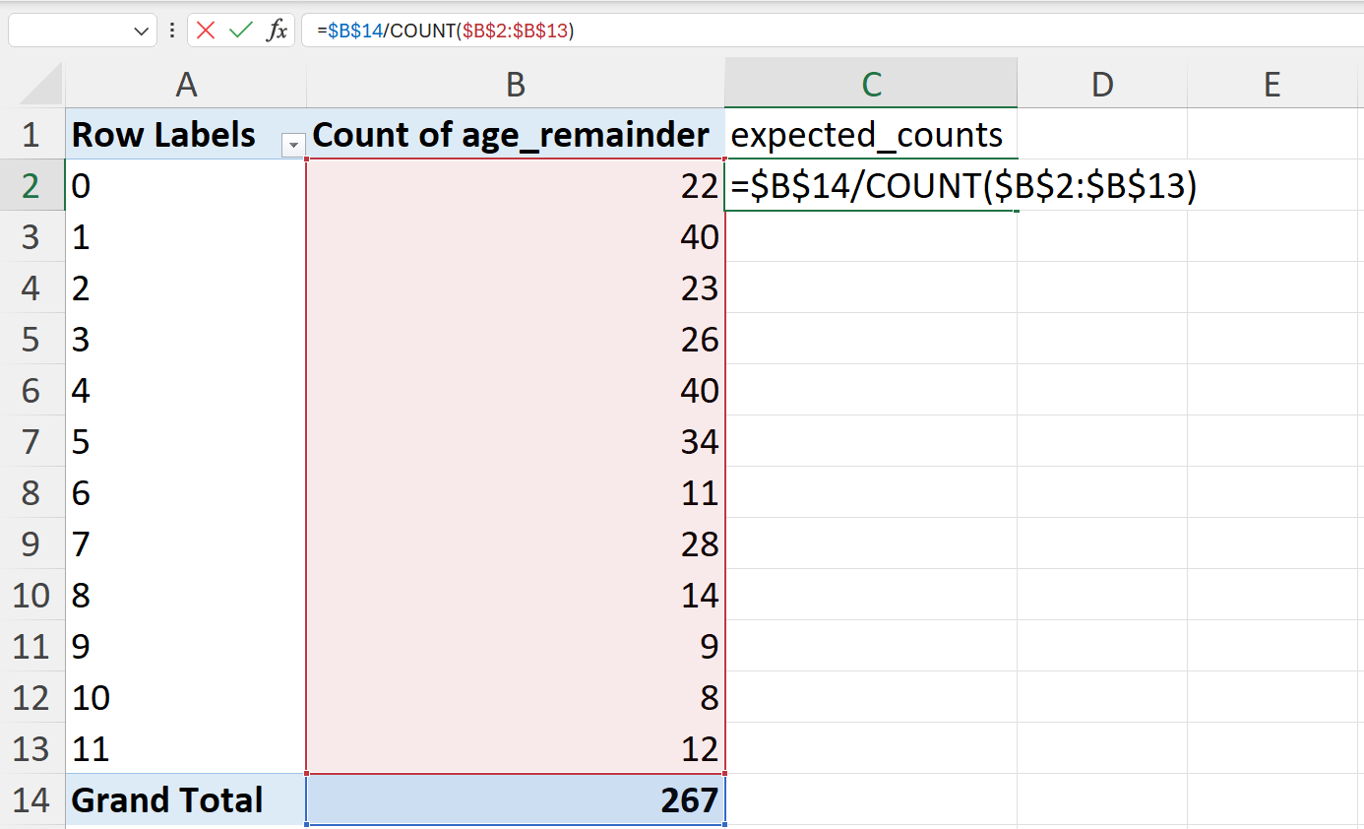Click the Name Box field
Viewport: 1364px width, 829px height.
pos(69,32)
